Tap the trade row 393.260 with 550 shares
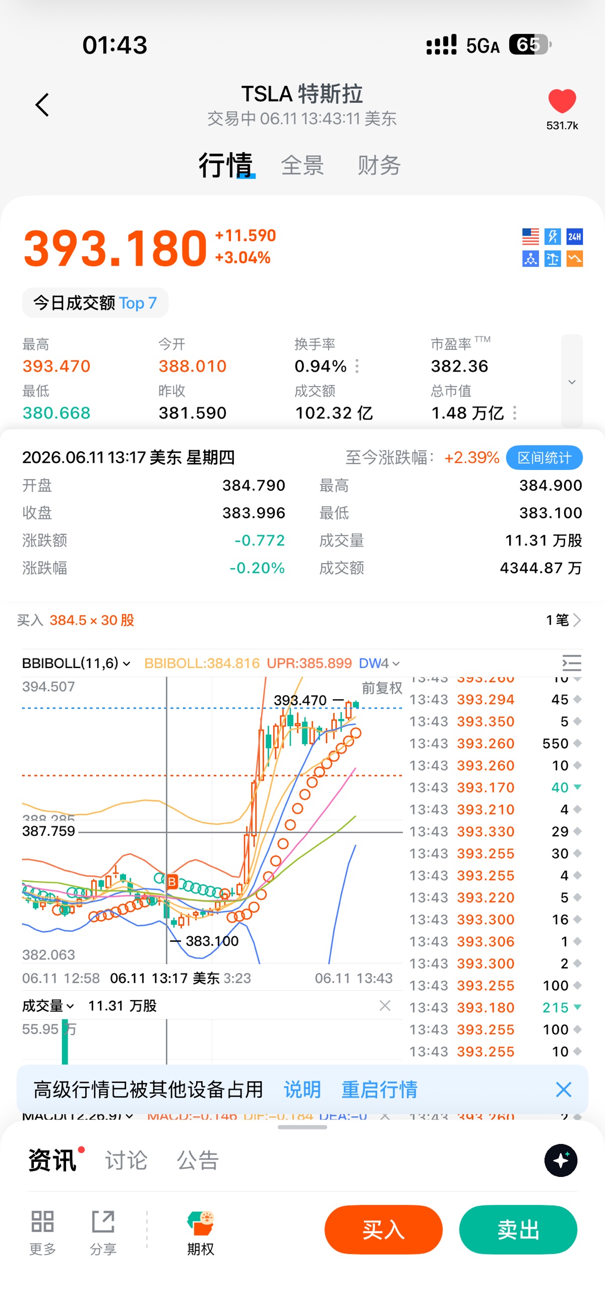The width and height of the screenshot is (605, 1315). click(x=495, y=743)
